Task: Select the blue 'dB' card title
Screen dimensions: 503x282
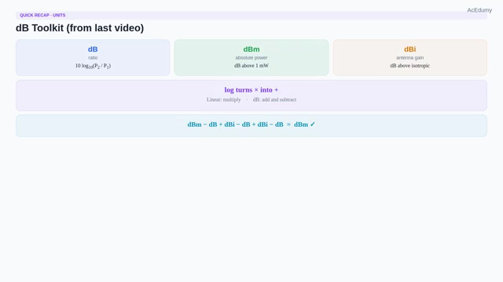Action: (x=93, y=49)
